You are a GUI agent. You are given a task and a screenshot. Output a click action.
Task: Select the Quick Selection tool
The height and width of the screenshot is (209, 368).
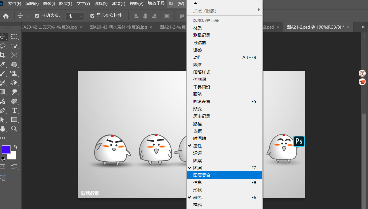[x=14, y=46]
